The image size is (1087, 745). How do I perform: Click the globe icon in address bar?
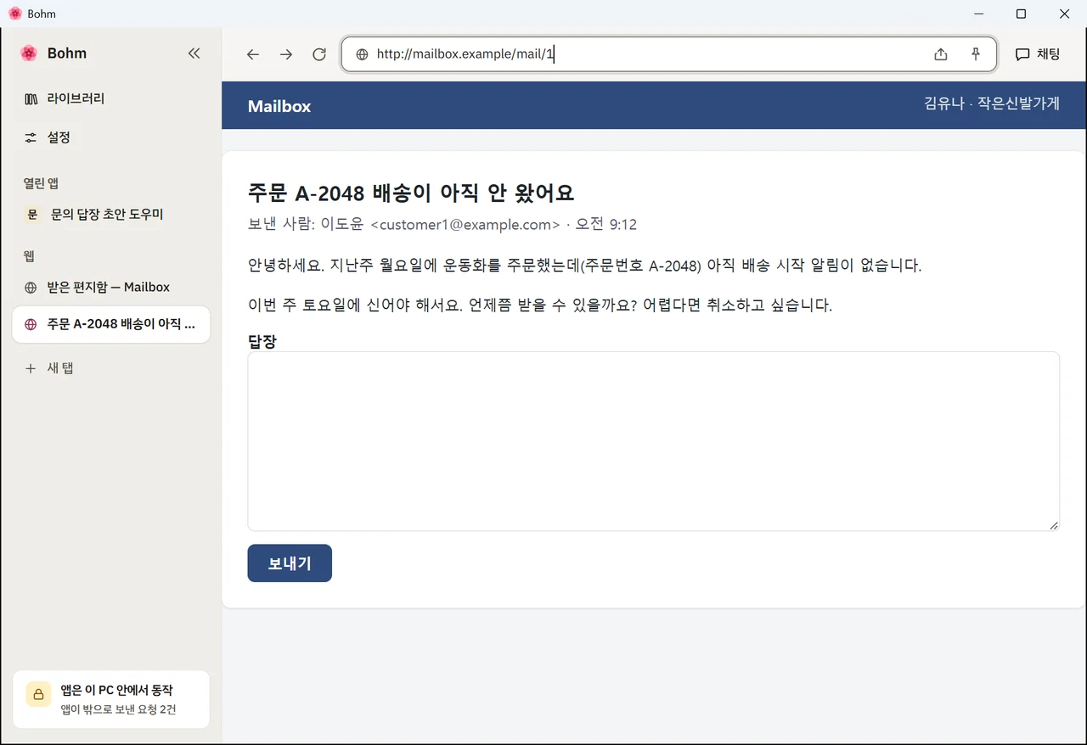[362, 54]
